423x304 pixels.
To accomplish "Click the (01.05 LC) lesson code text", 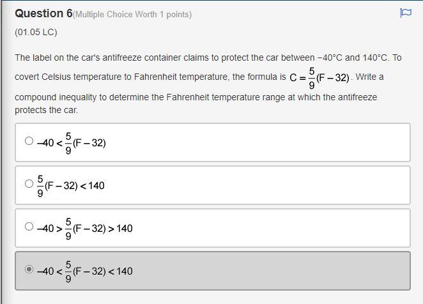I will click(36, 32).
